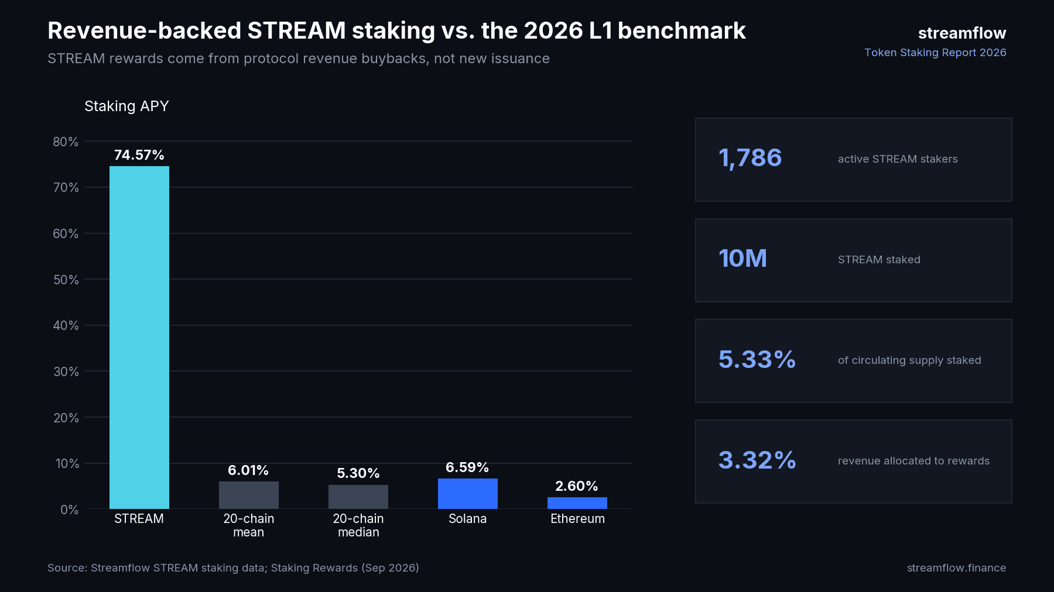1054x592 pixels.
Task: Click the 80% y-axis tick label
Action: [66, 142]
